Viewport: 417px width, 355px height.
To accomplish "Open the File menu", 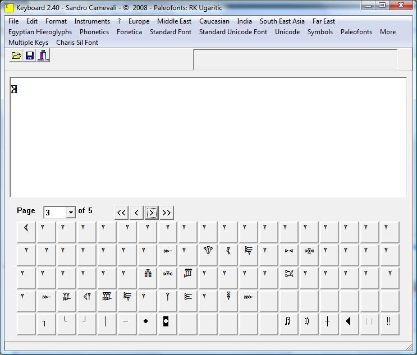I will [13, 21].
